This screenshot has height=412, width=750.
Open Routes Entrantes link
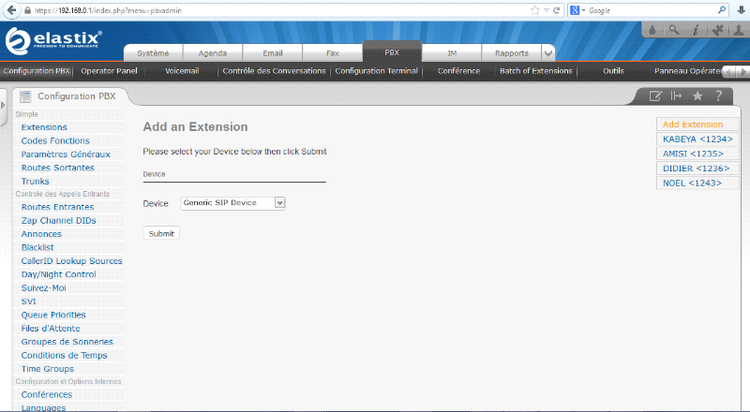(x=57, y=207)
